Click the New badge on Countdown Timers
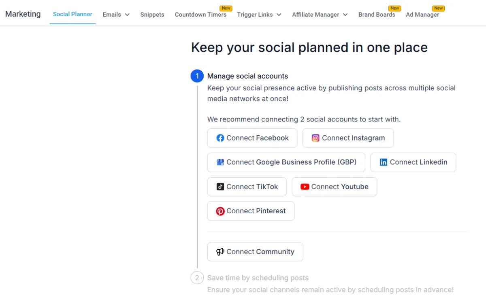Screen dimensions: 486x306 click(x=226, y=8)
